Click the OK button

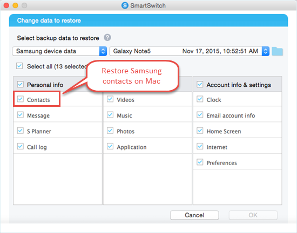253,215
